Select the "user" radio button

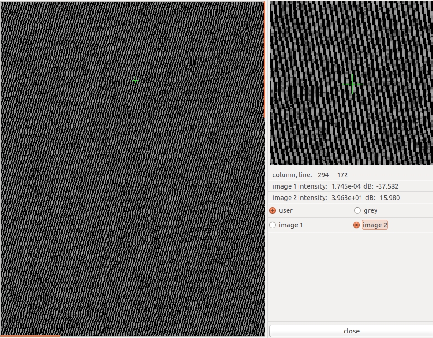(x=273, y=210)
